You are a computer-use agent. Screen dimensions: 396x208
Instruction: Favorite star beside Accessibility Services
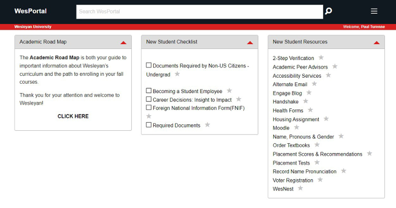click(328, 75)
